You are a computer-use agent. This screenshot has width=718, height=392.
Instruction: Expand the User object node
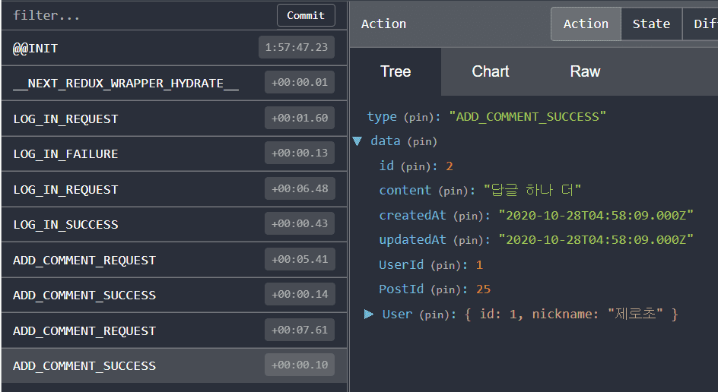point(369,315)
